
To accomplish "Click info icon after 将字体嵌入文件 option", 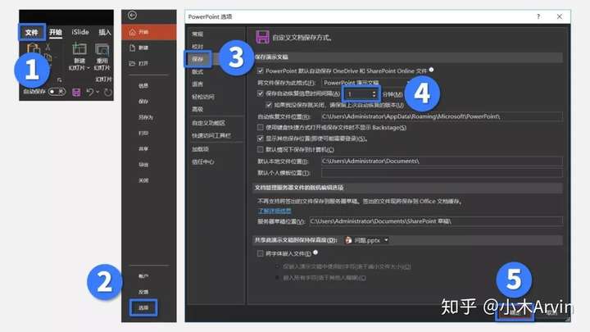I will (315, 252).
